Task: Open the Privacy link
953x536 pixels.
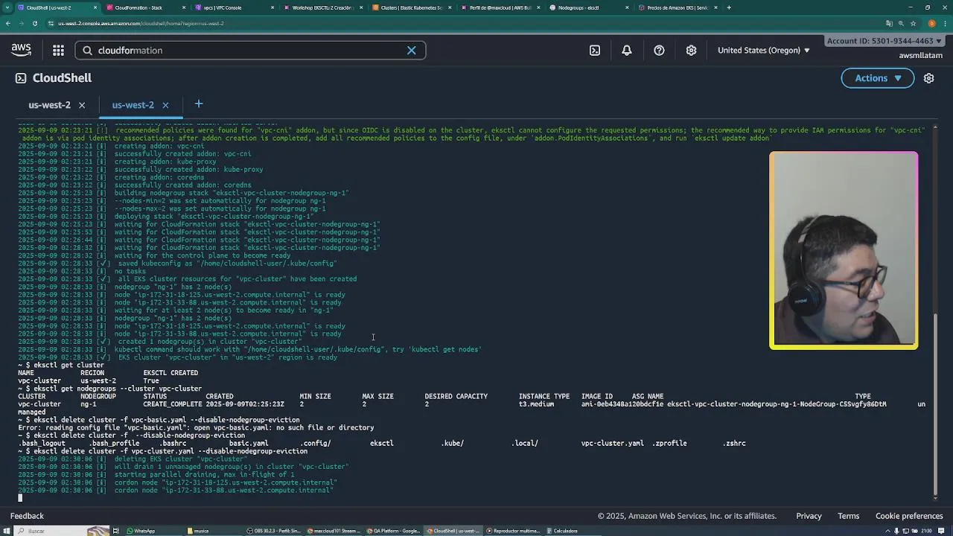Action: click(x=809, y=516)
